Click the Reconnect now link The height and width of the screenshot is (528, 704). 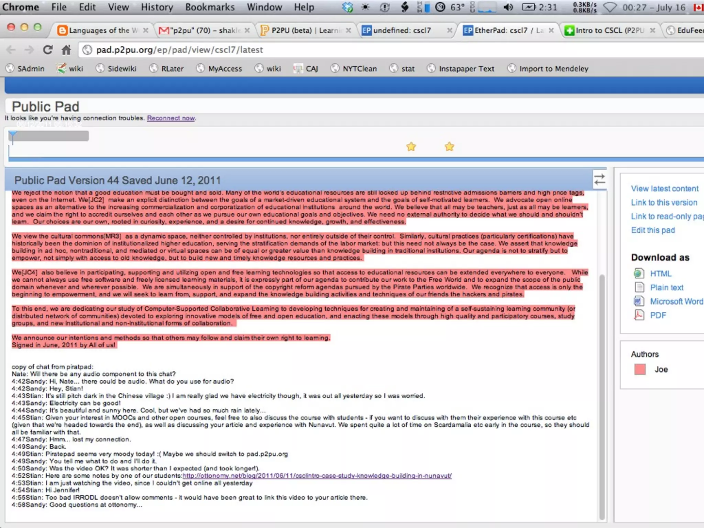[x=171, y=118]
